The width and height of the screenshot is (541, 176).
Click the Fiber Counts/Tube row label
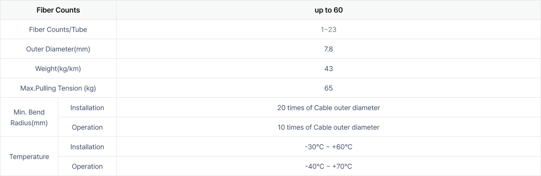[x=58, y=30]
